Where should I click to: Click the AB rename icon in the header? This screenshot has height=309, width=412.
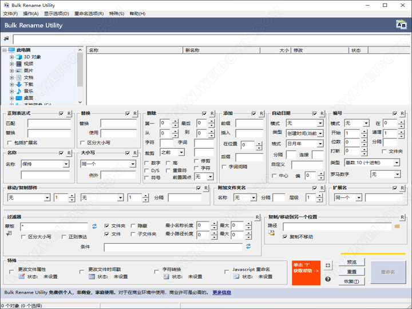click(401, 25)
